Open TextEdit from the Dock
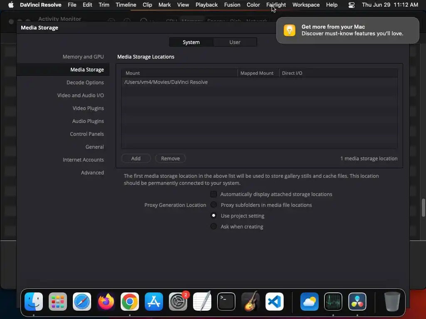 202,302
